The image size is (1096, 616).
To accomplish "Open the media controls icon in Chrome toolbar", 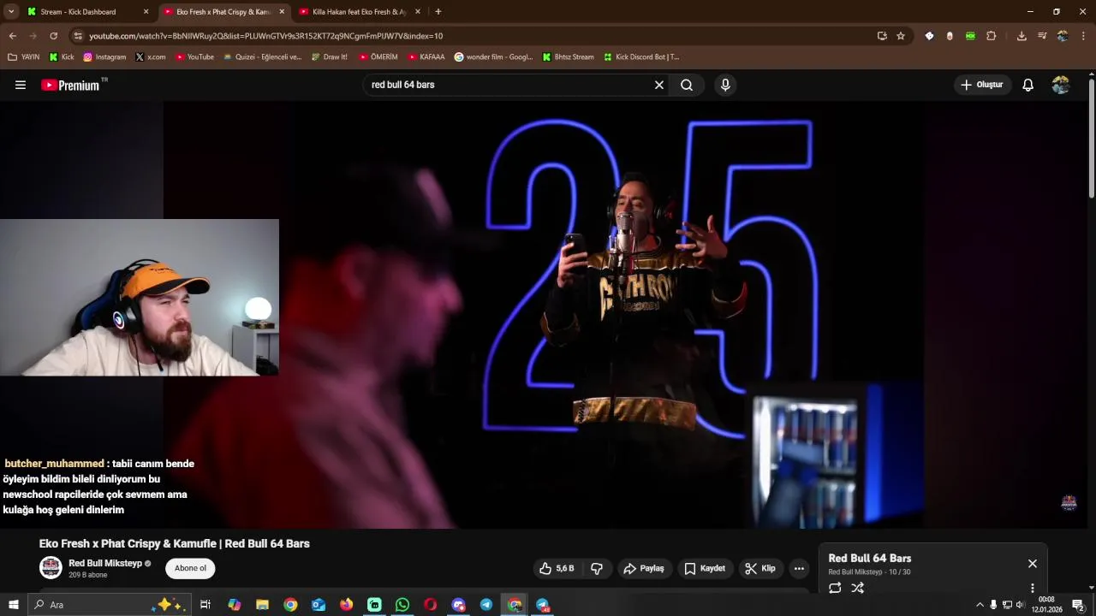I will (1042, 36).
